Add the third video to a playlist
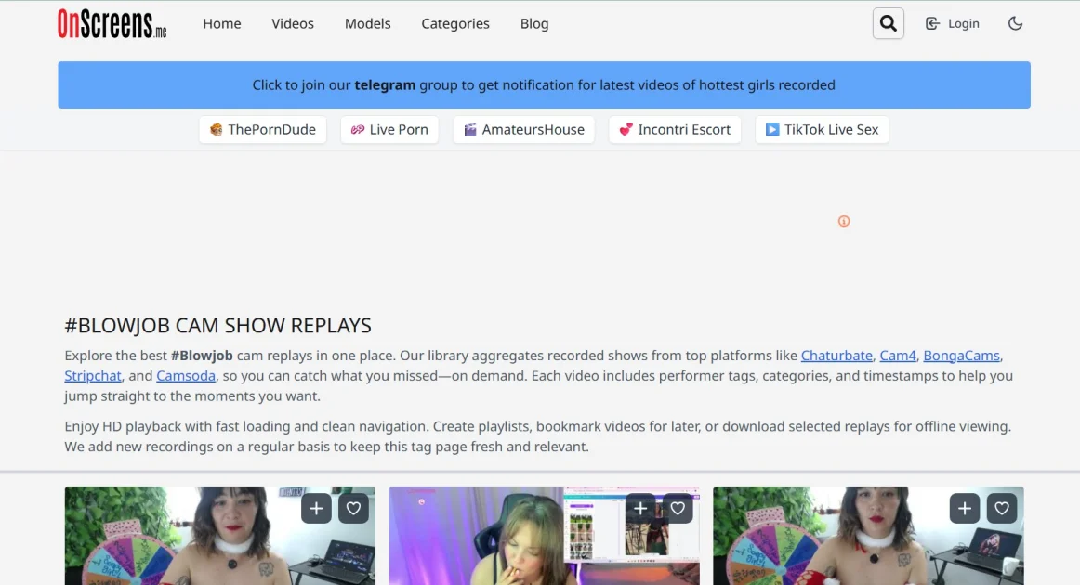The height and width of the screenshot is (585, 1080). [965, 509]
